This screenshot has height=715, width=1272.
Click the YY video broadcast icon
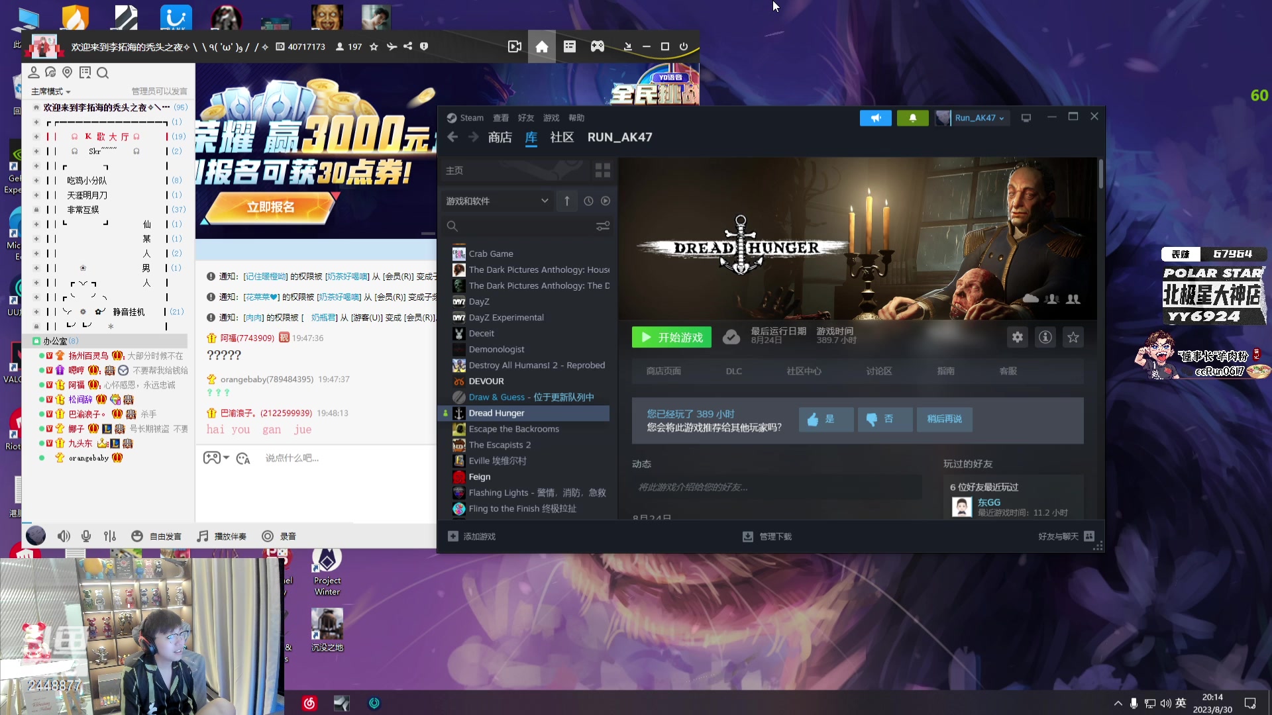pyautogui.click(x=514, y=46)
